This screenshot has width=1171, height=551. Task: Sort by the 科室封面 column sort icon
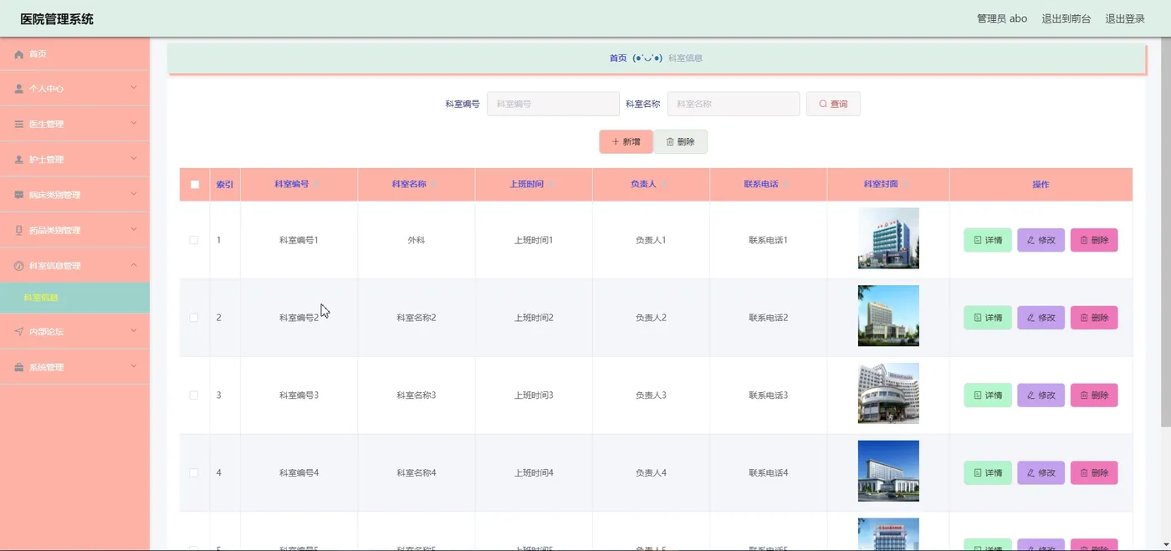[906, 185]
